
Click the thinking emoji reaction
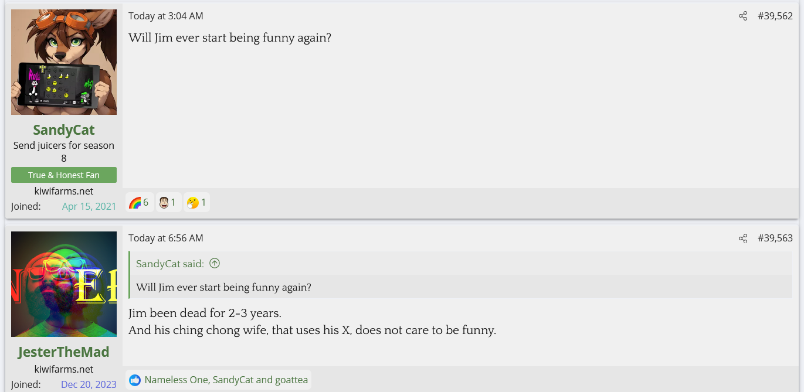[196, 203]
